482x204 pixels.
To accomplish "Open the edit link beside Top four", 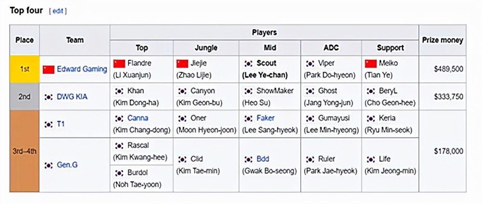I will click(58, 11).
